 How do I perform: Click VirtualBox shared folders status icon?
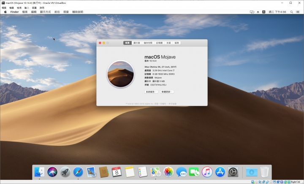[271, 182]
